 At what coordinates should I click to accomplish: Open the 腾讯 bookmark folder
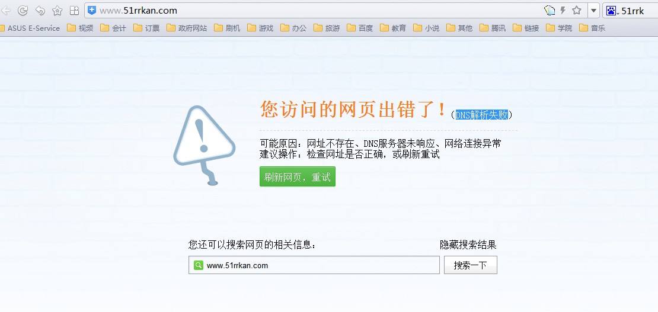(492, 28)
